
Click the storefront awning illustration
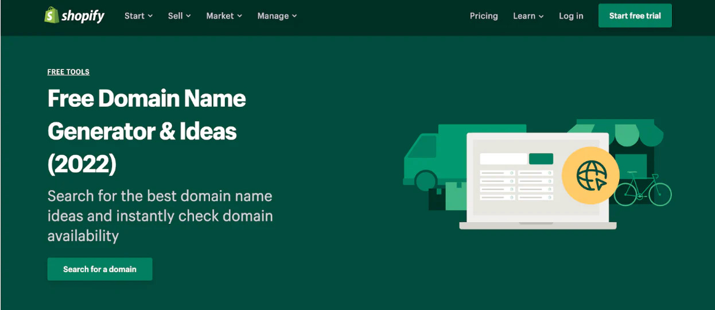click(x=617, y=133)
